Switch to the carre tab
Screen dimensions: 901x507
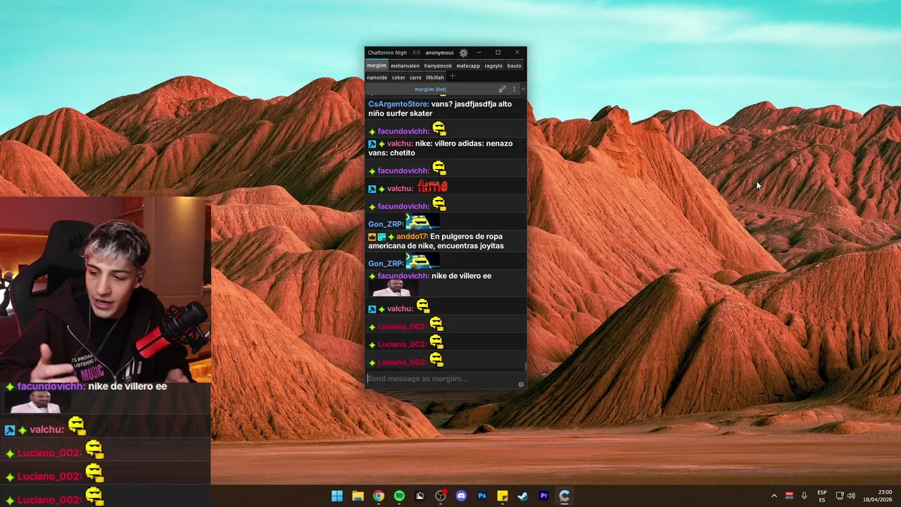click(x=415, y=77)
